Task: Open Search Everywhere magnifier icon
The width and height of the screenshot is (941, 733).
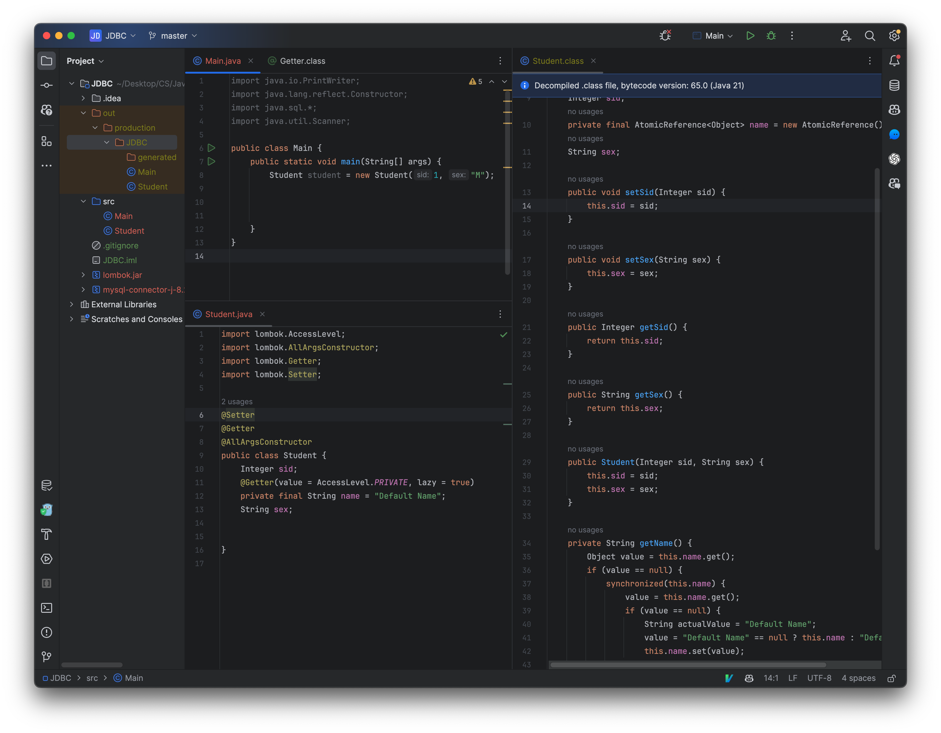Action: coord(870,36)
